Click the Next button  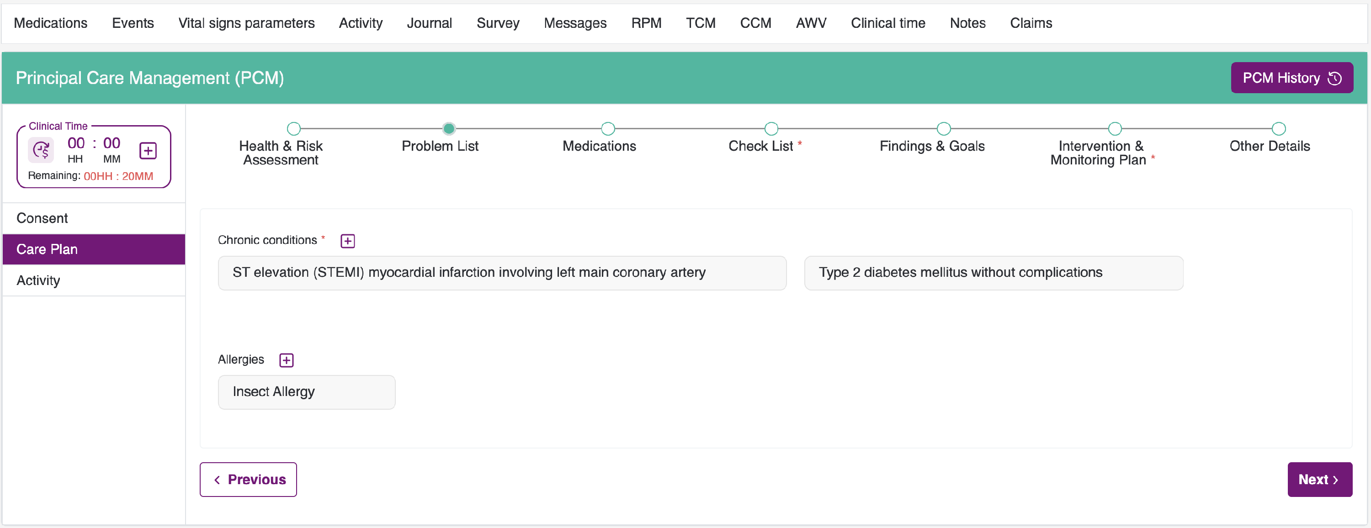1319,479
